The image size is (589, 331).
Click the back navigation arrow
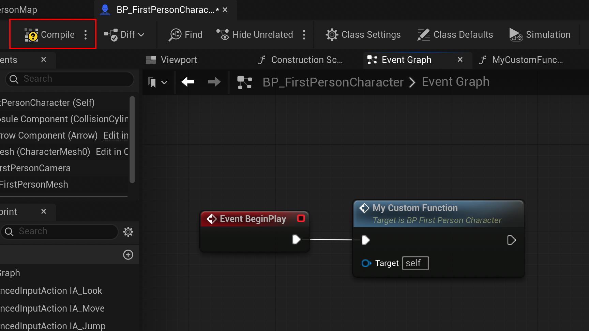188,82
